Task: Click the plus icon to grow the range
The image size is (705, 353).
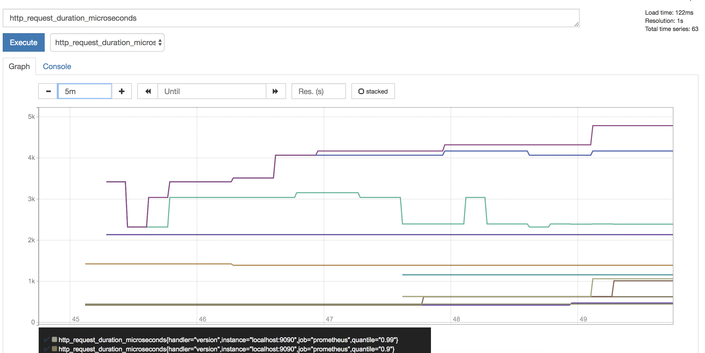Action: click(122, 91)
